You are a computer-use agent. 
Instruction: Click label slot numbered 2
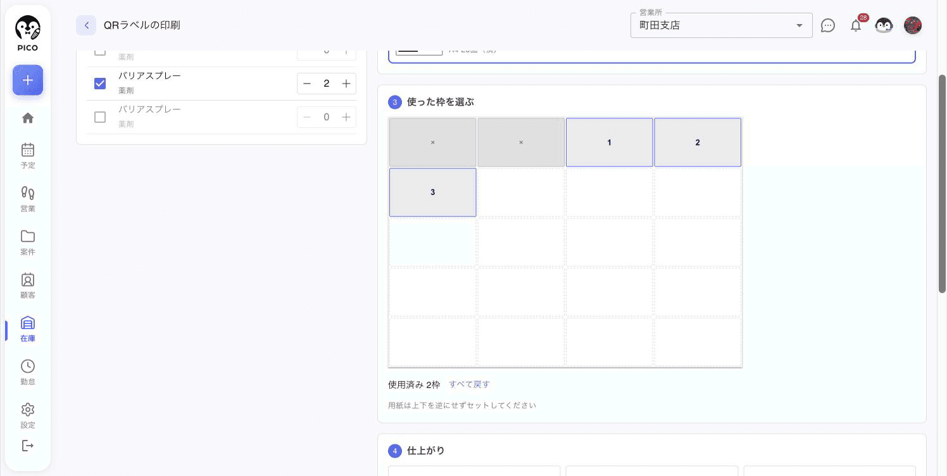698,142
